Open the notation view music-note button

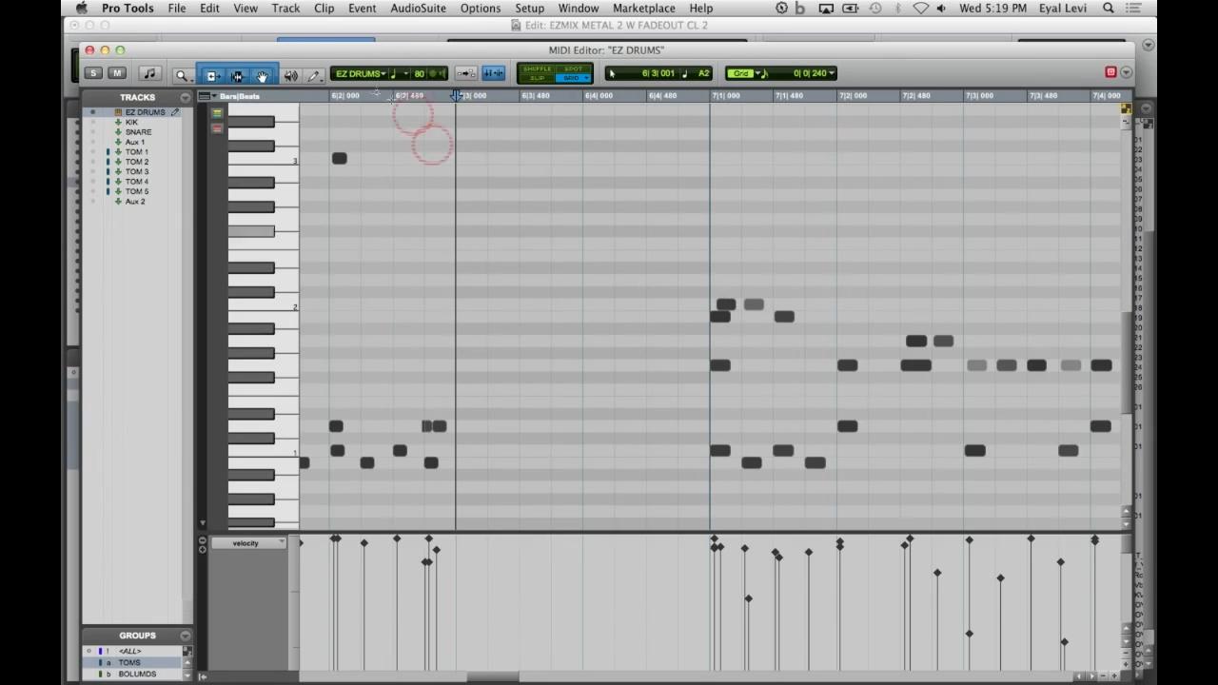(x=149, y=73)
